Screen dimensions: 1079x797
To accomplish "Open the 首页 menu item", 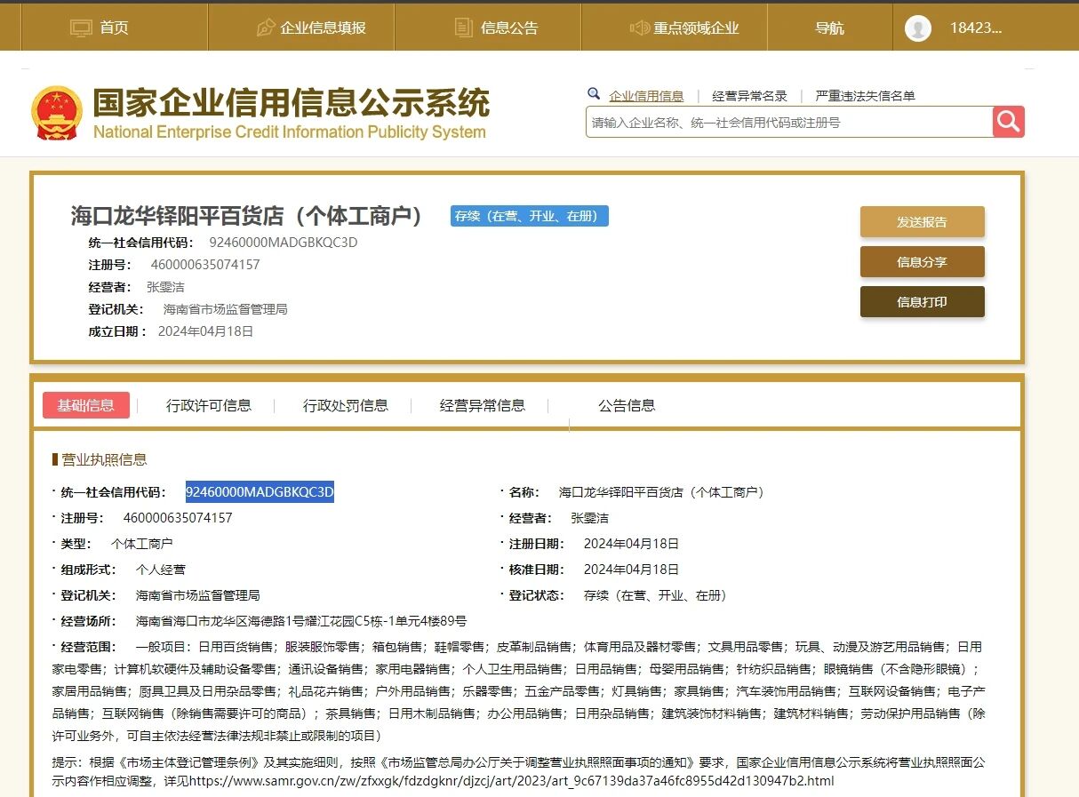I will (x=114, y=28).
